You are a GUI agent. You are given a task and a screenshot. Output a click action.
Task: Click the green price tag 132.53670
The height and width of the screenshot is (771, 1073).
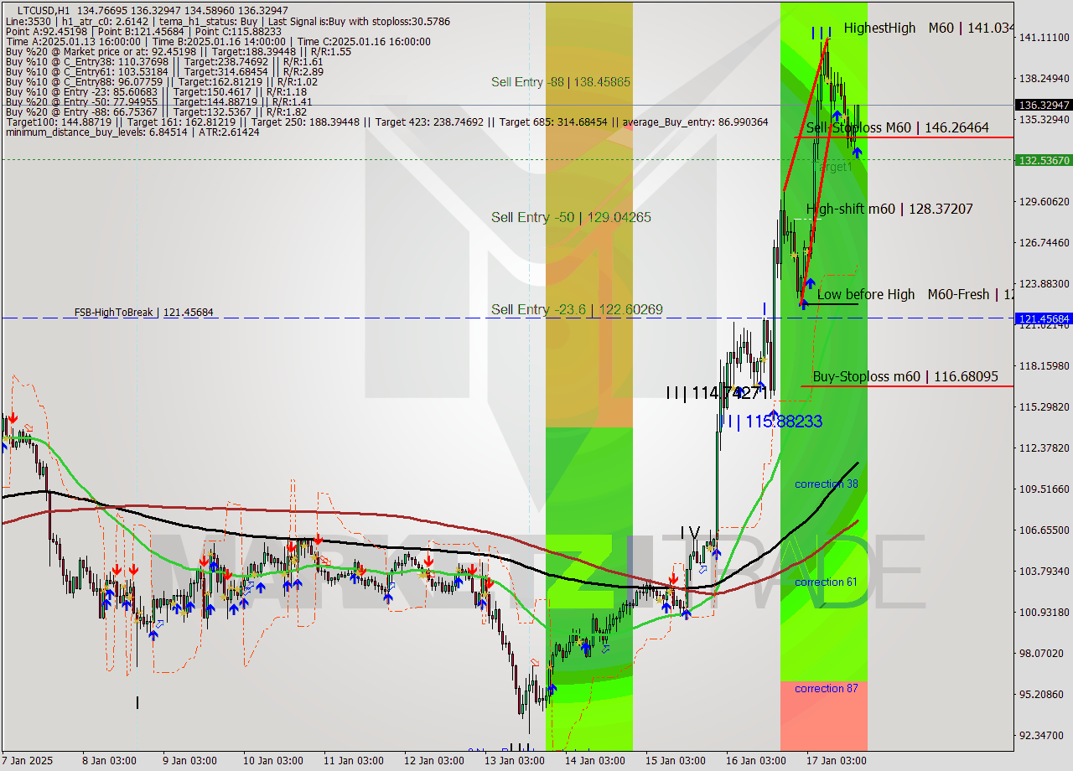1044,159
